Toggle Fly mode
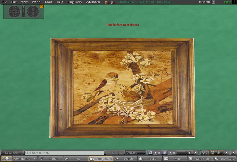Image resolution: width=237 pixels, height=162 pixels. [76, 159]
